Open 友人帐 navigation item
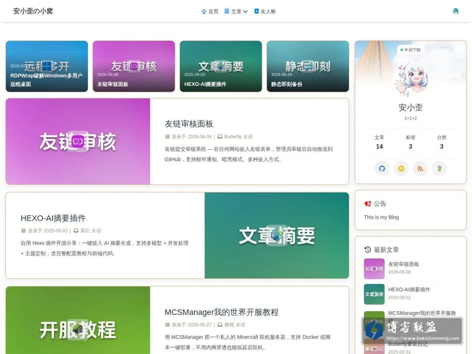Screen dimensions: 472x354 click(x=265, y=11)
